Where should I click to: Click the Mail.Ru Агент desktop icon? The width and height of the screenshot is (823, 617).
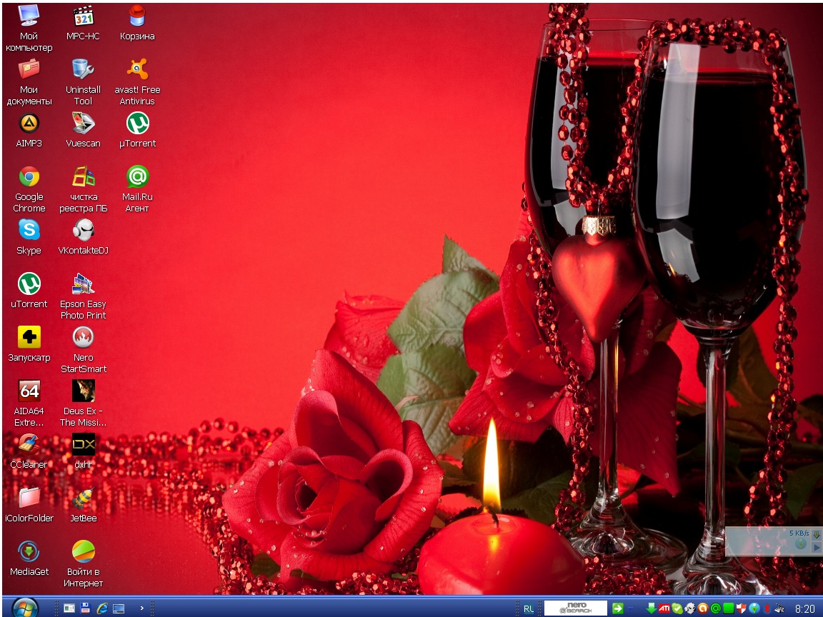(x=137, y=177)
